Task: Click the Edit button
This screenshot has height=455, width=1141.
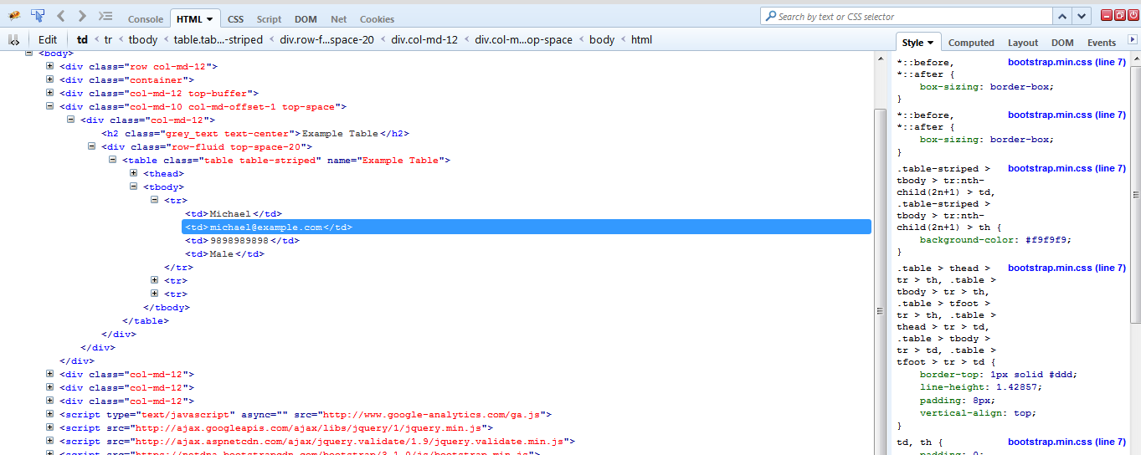Action: pyautogui.click(x=48, y=39)
